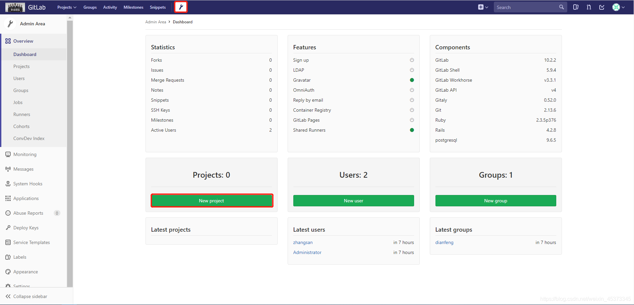
Task: Click the System Hooks anchor icon
Action: [x=8, y=184]
